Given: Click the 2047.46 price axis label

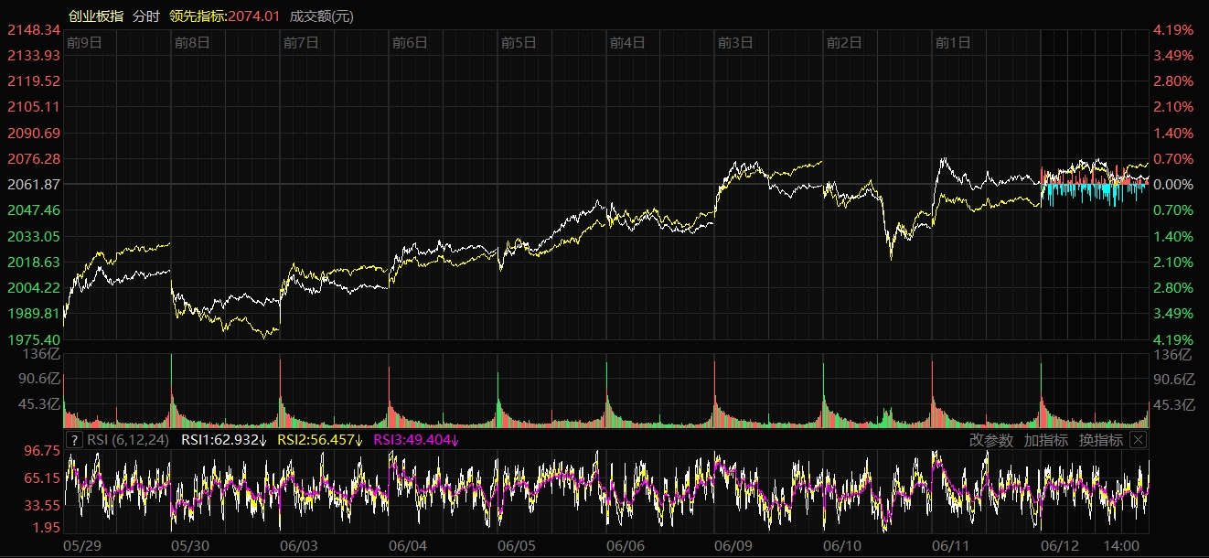Looking at the screenshot, I should [34, 210].
